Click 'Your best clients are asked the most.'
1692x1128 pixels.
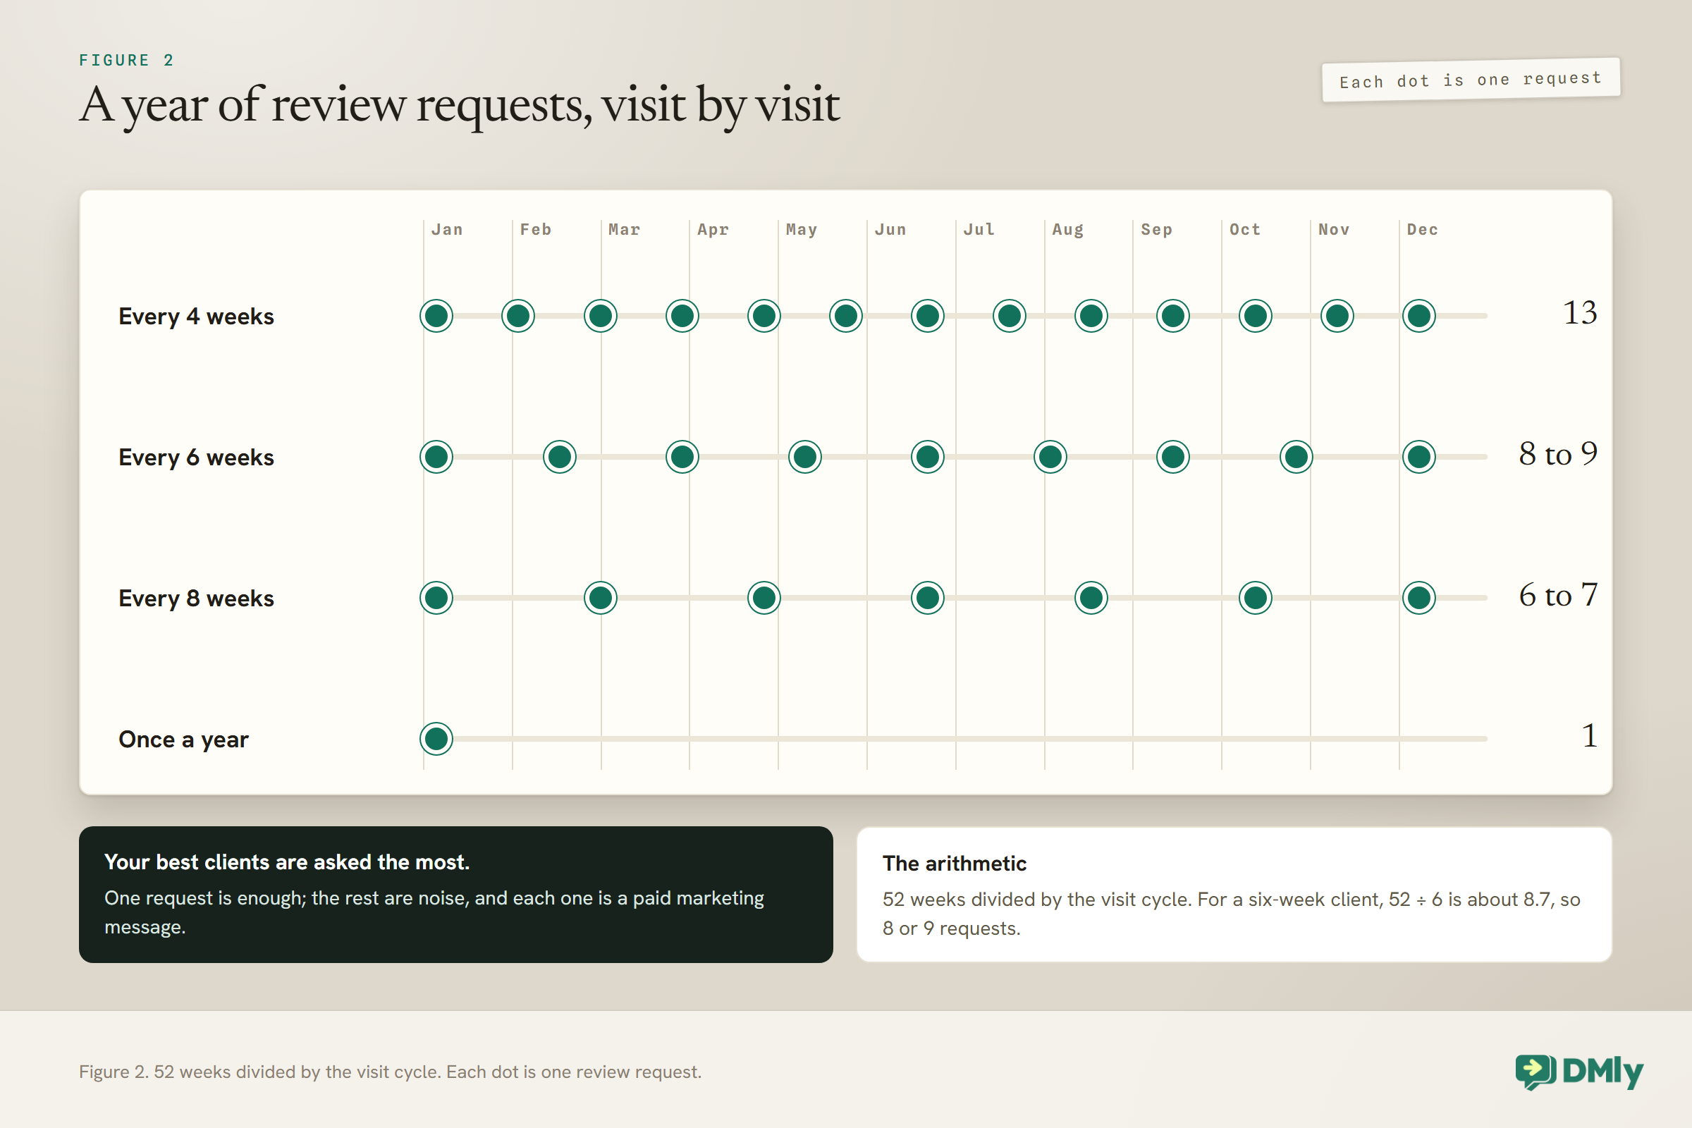coord(287,862)
